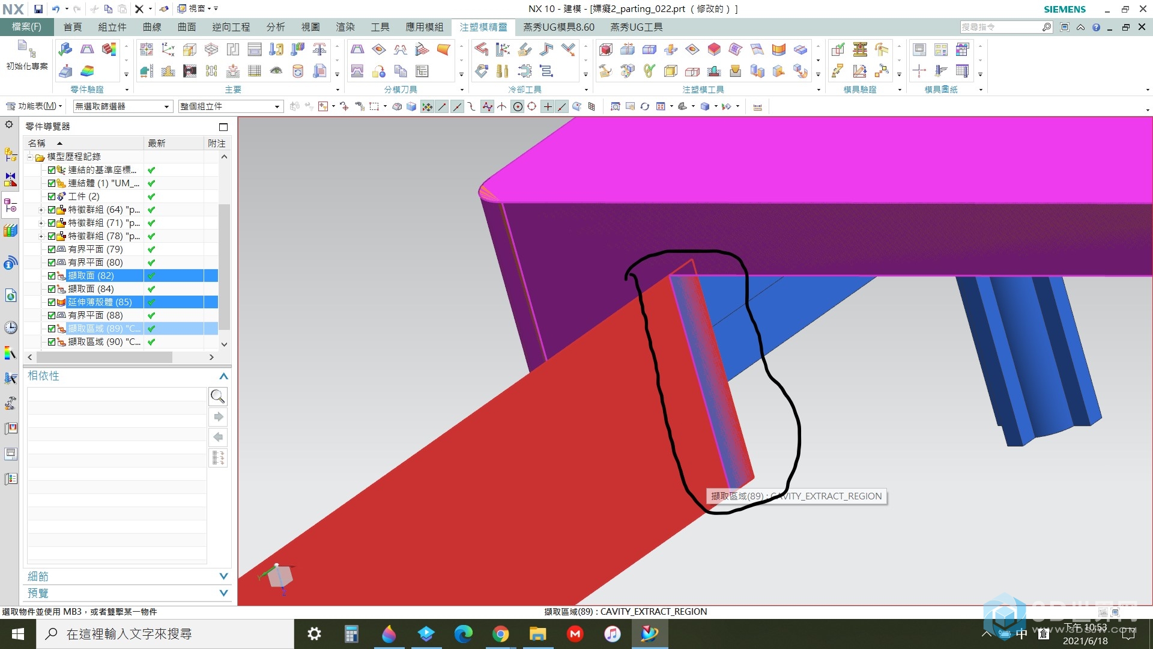
Task: Expand the 細節 panel
Action: click(x=223, y=576)
